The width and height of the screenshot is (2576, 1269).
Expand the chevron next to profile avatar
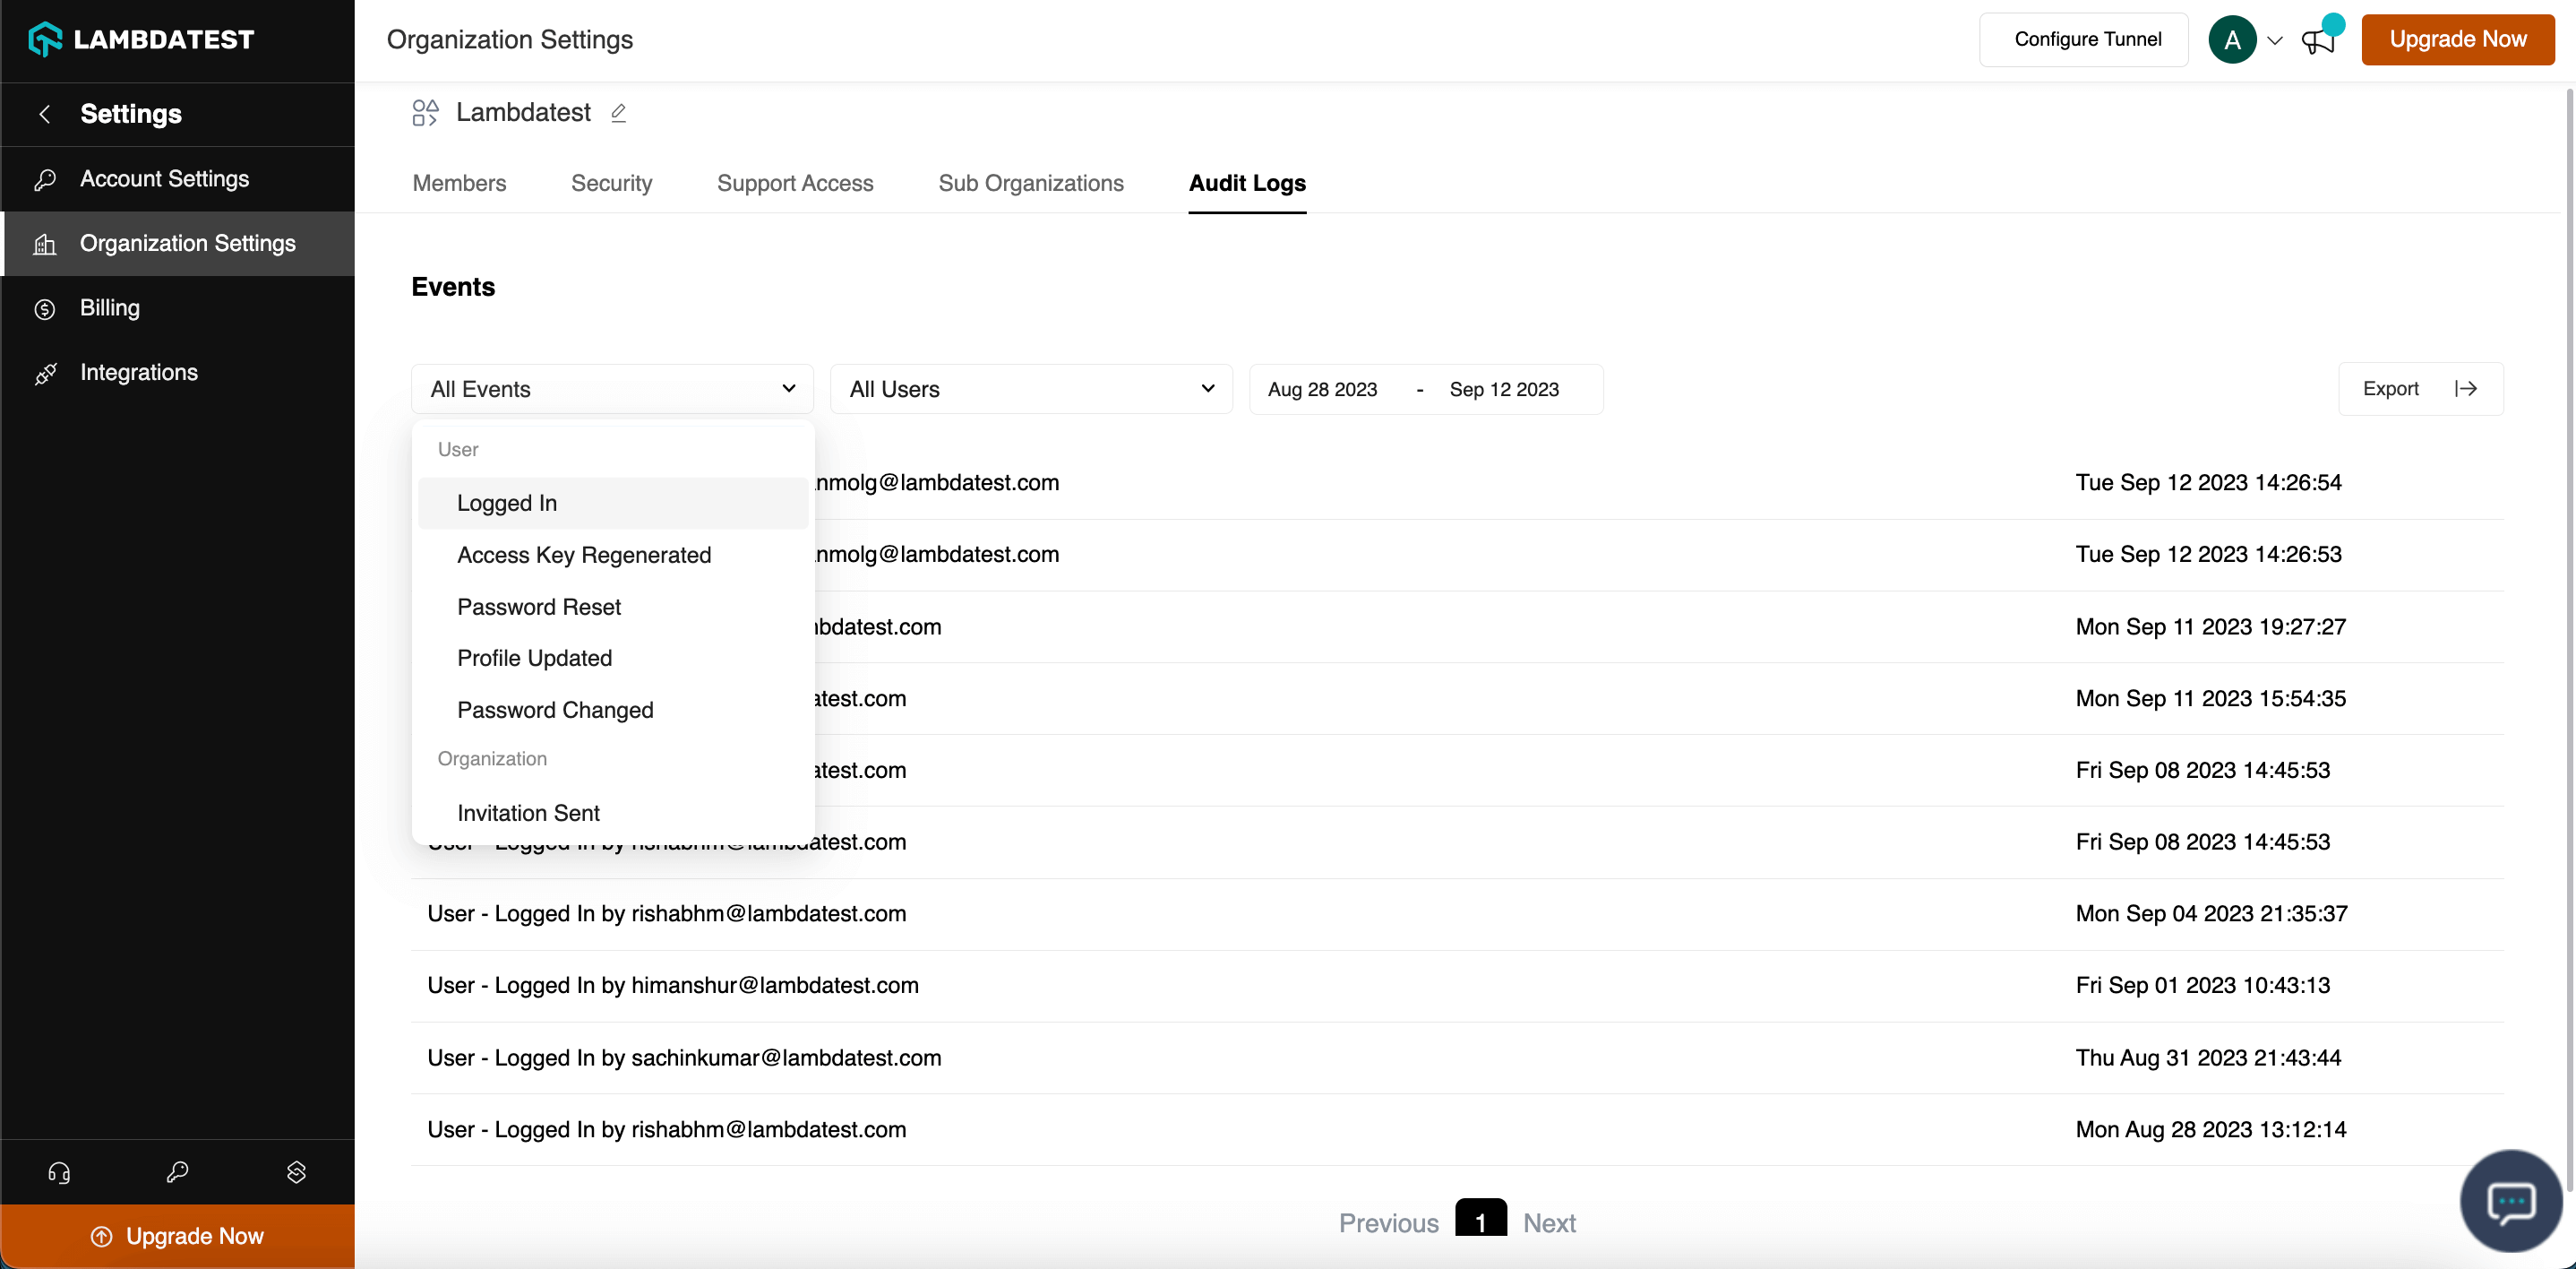coord(2274,41)
